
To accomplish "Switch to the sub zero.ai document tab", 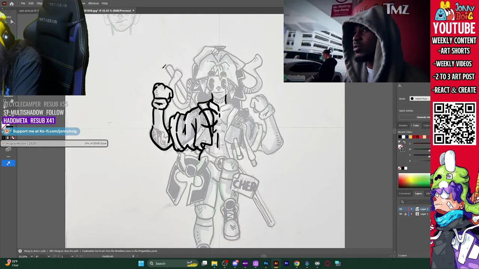I will 29,10.
